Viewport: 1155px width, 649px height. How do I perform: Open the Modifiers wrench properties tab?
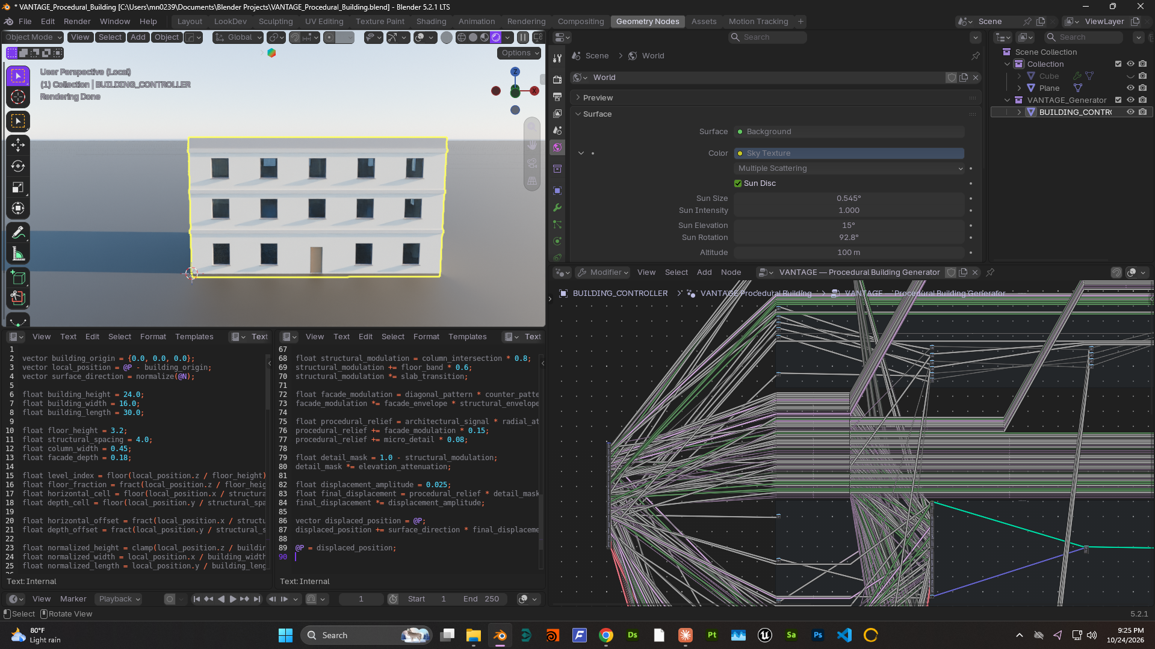pos(557,208)
